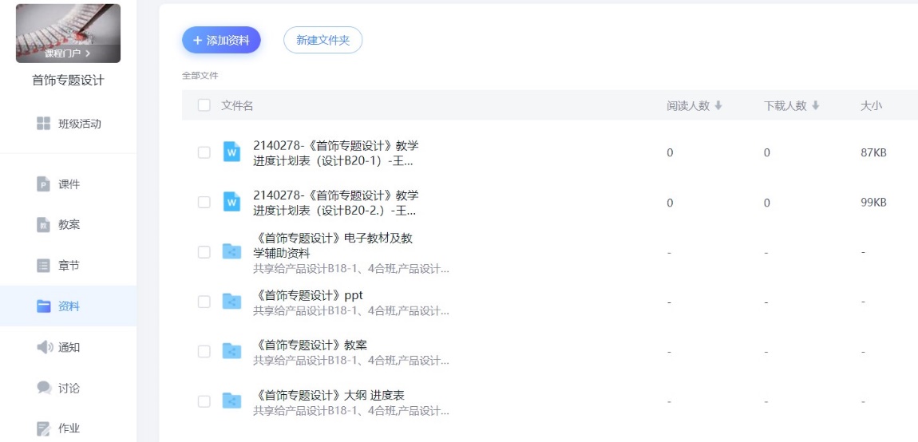Toggle the select-all checkbox beside 文件名
Screen dimensions: 918x442
pos(204,105)
